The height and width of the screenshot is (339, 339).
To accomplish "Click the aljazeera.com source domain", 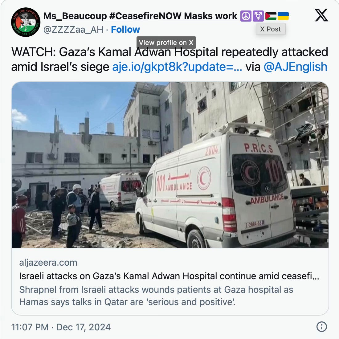I will 48,263.
